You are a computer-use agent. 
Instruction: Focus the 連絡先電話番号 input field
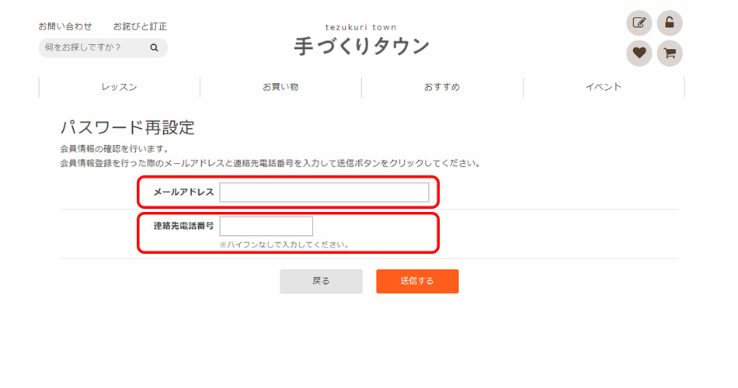(x=266, y=226)
